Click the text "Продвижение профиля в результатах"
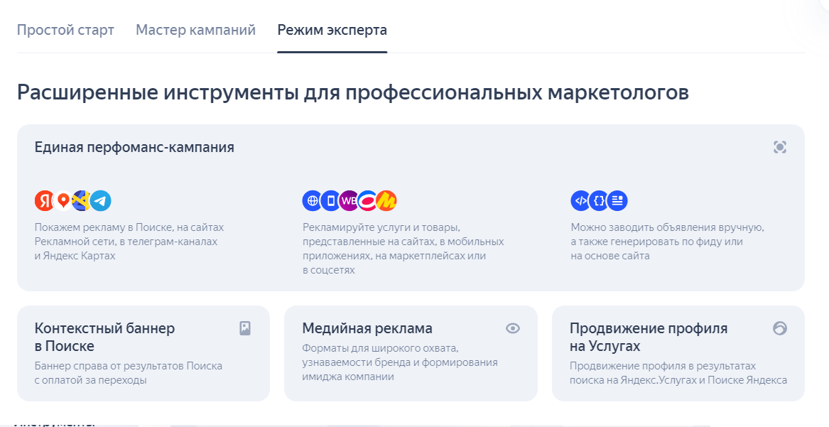 pos(663,366)
